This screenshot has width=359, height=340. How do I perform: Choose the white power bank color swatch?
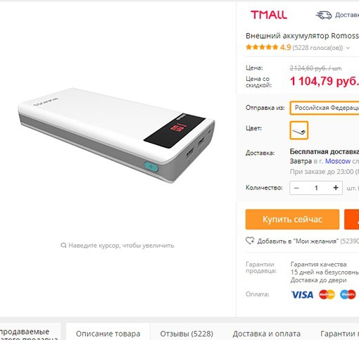(298, 130)
